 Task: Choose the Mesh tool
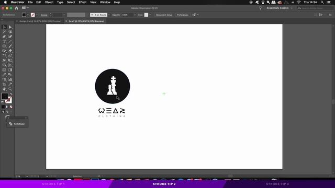(4, 70)
